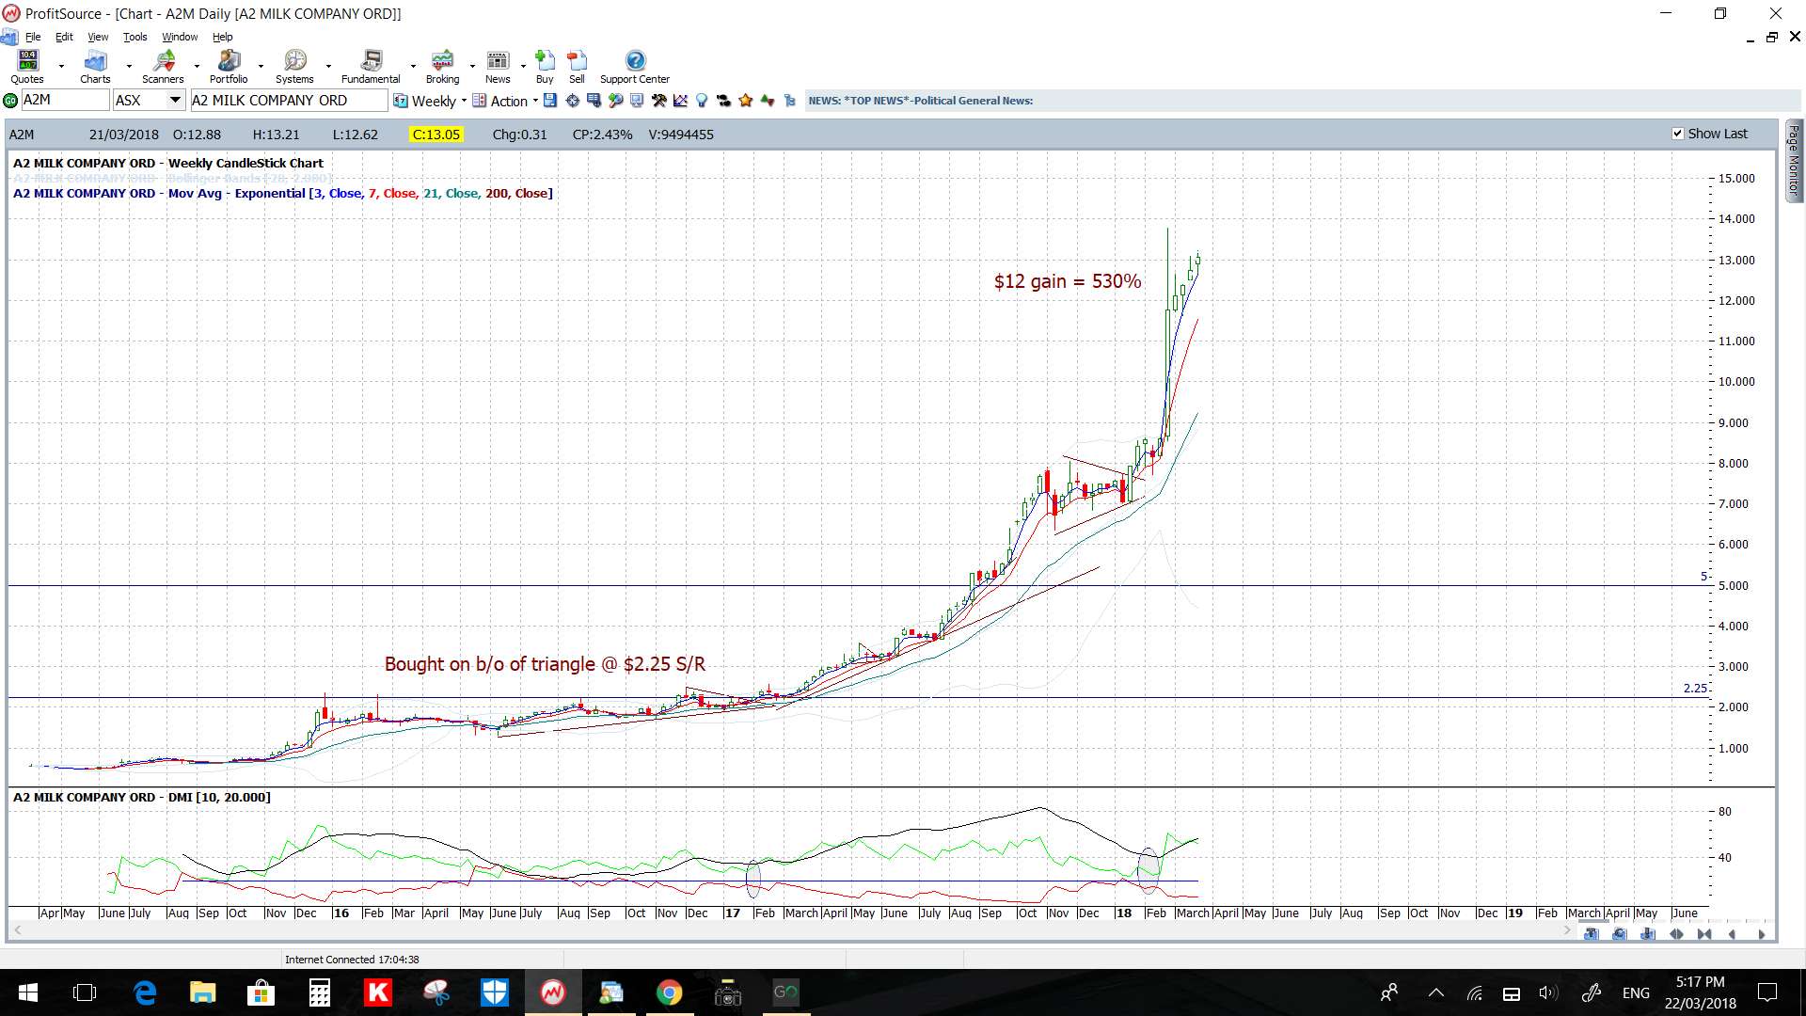Open the View menu
The width and height of the screenshot is (1806, 1016).
point(98,37)
